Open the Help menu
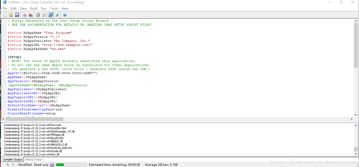Image resolution: width=359 pixels, height=167 pixels. 65,8
